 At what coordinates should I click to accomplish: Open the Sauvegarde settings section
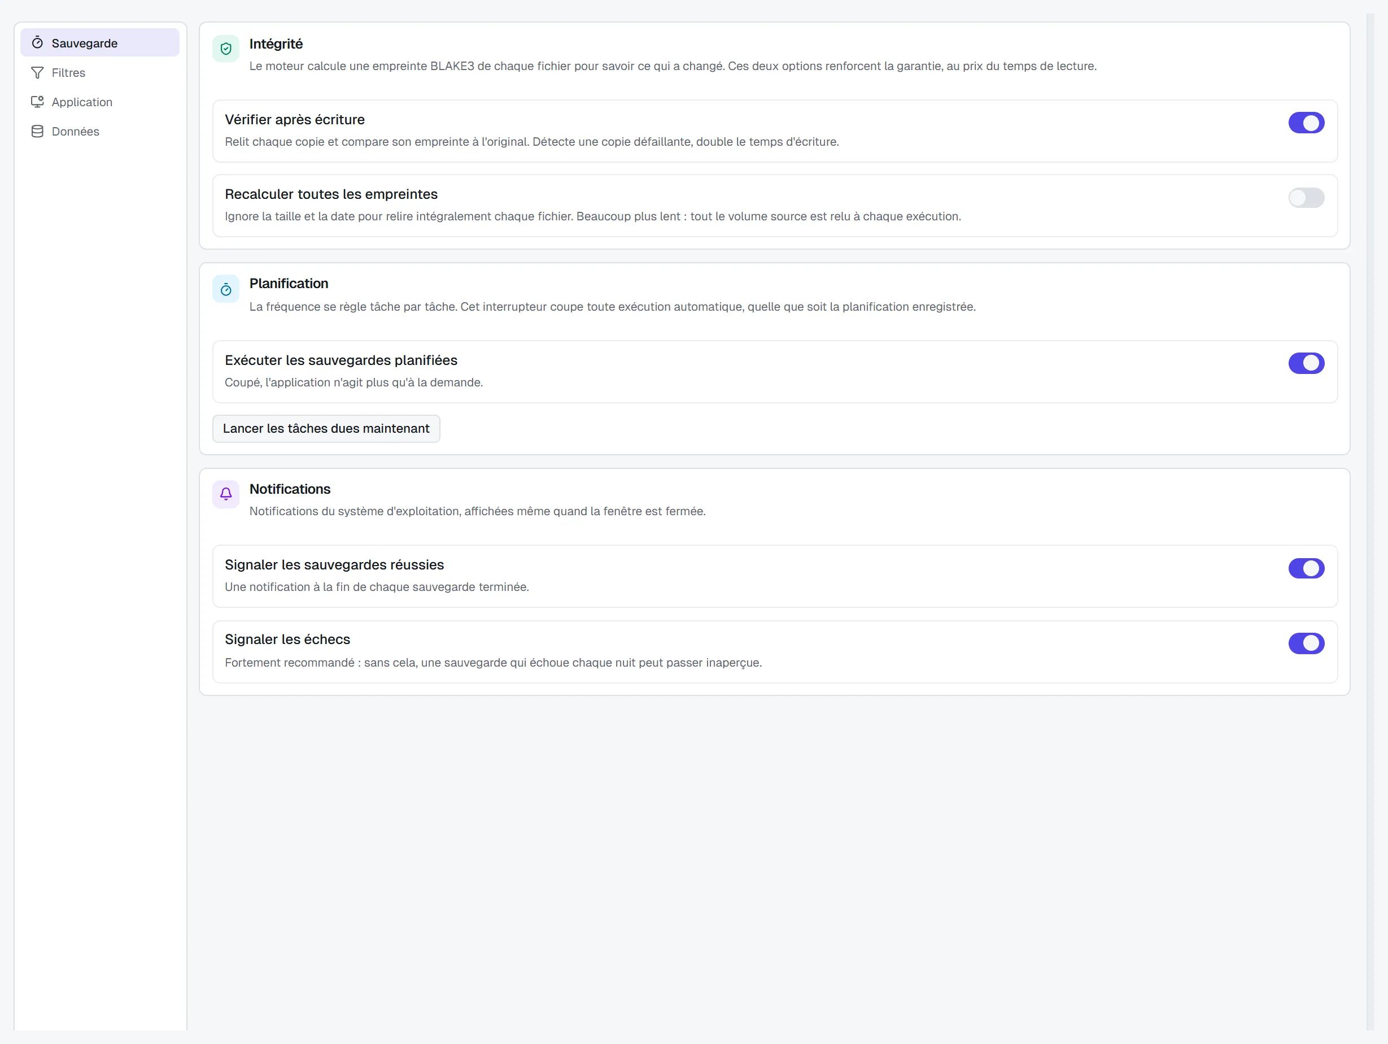click(x=100, y=43)
